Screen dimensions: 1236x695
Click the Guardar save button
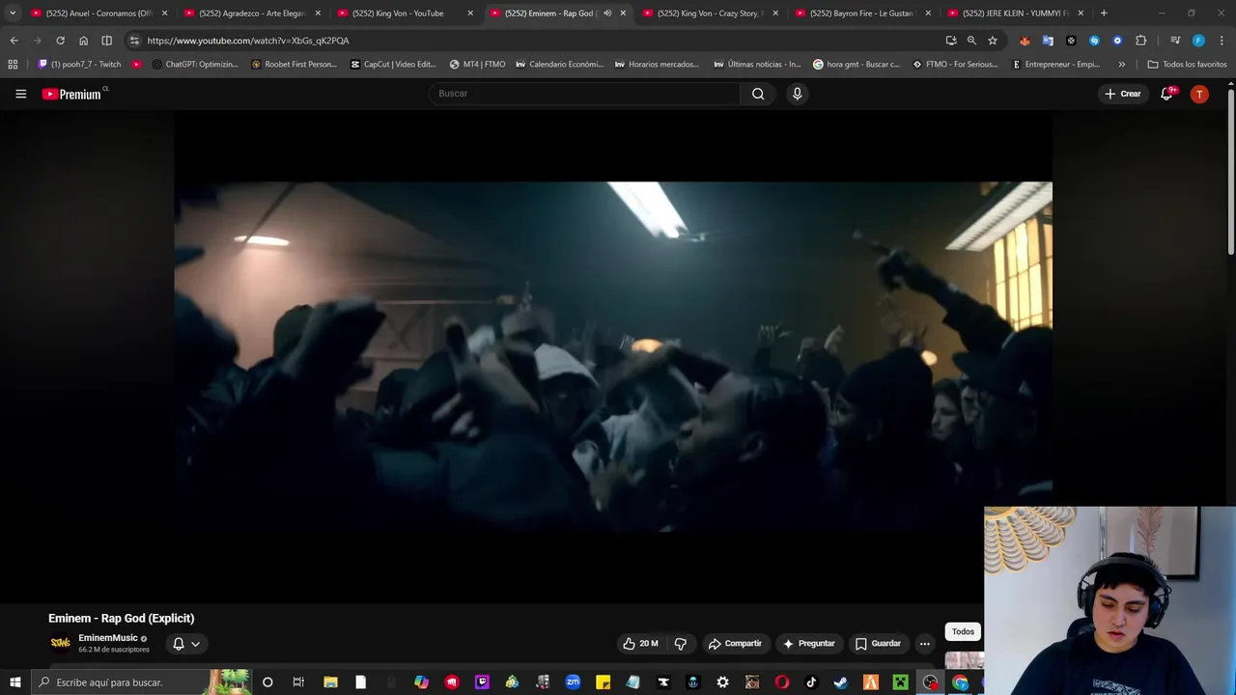(878, 644)
